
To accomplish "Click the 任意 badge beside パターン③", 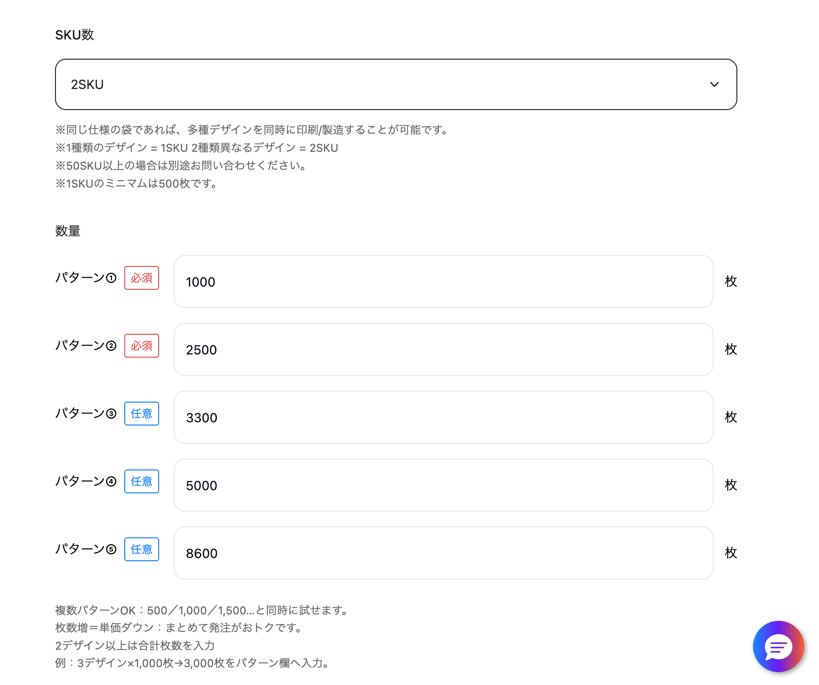I will point(141,414).
